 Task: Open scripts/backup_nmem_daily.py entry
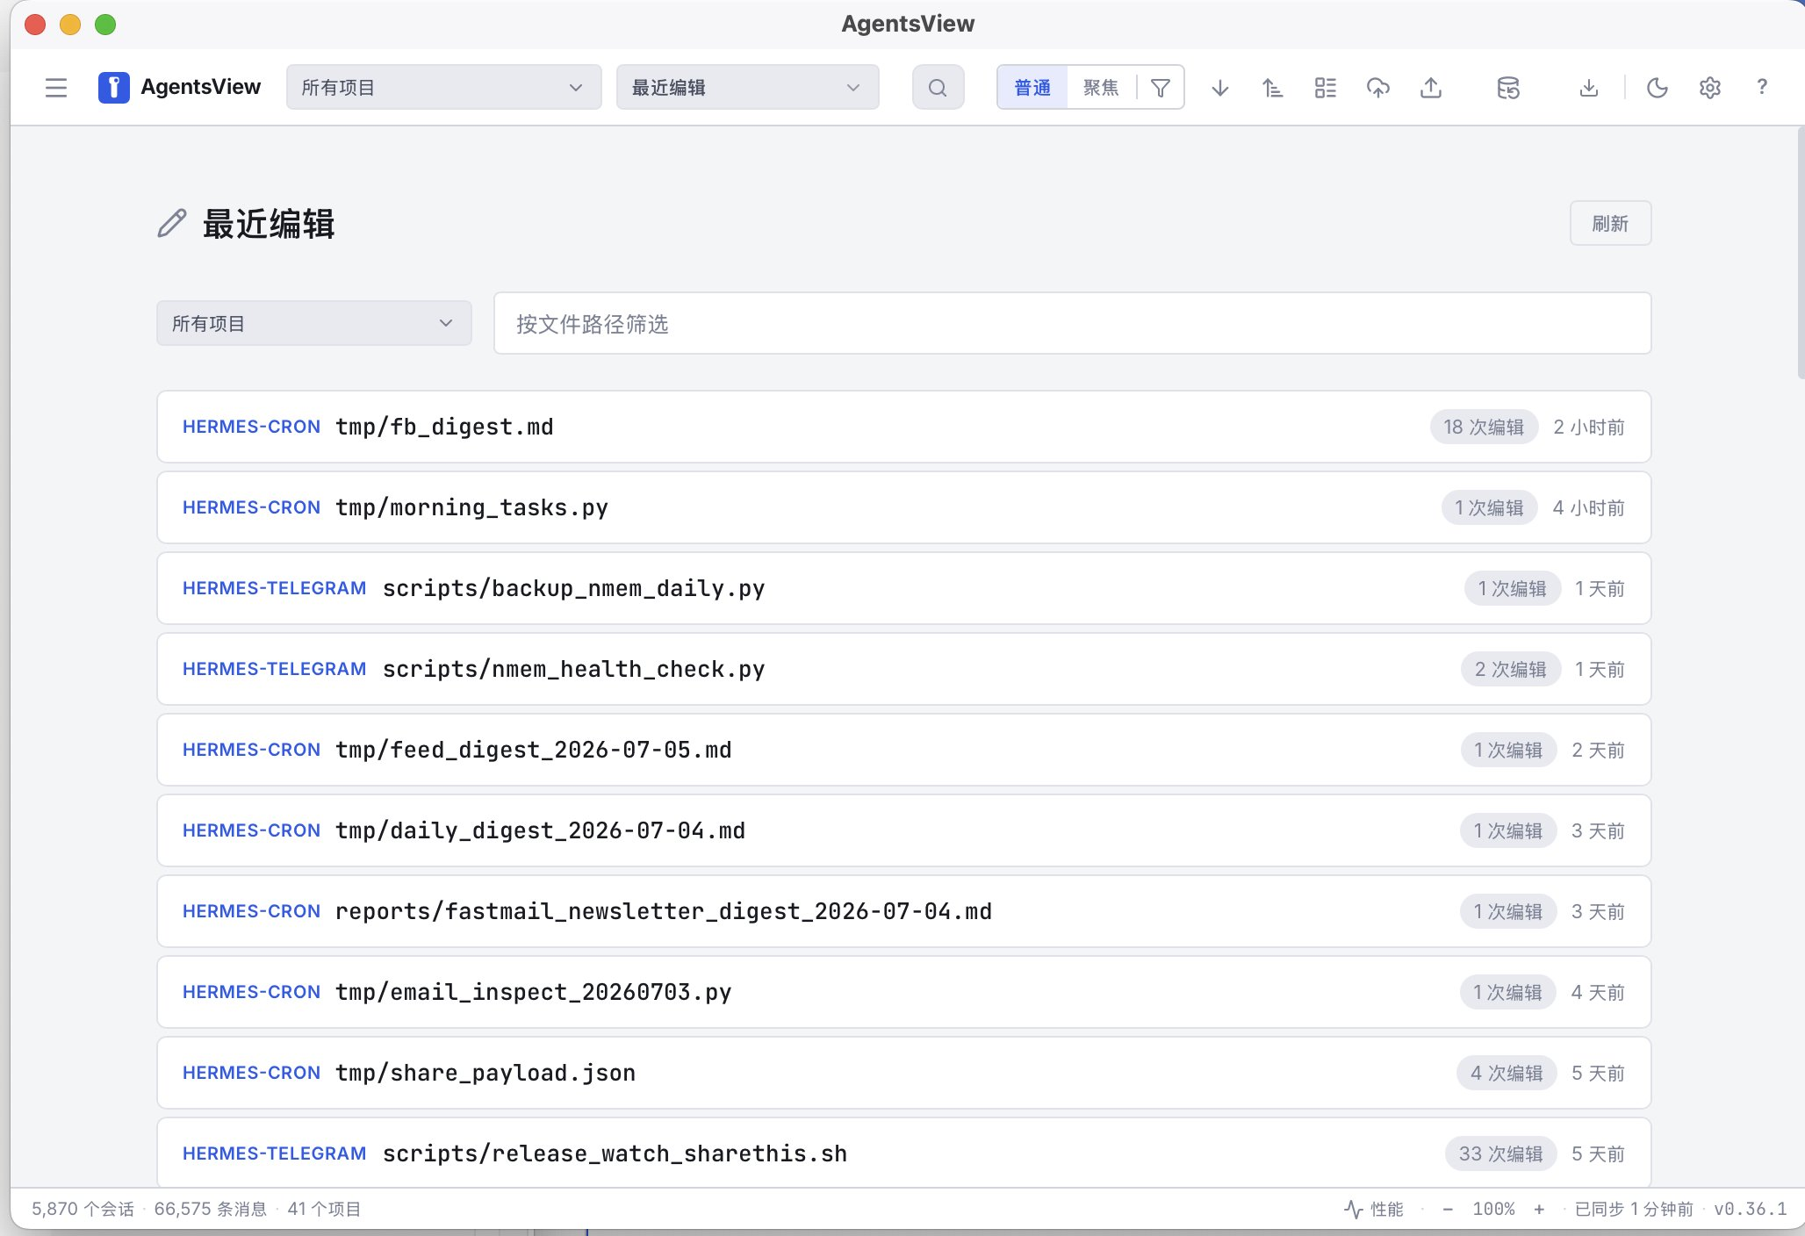[x=903, y=588]
